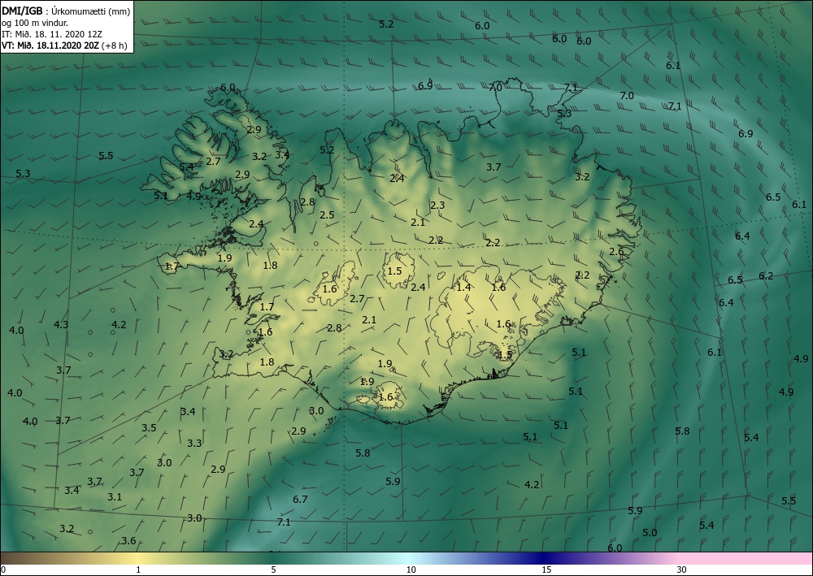The image size is (813, 576).
Task: Click the color scale label 30
Action: point(682,570)
